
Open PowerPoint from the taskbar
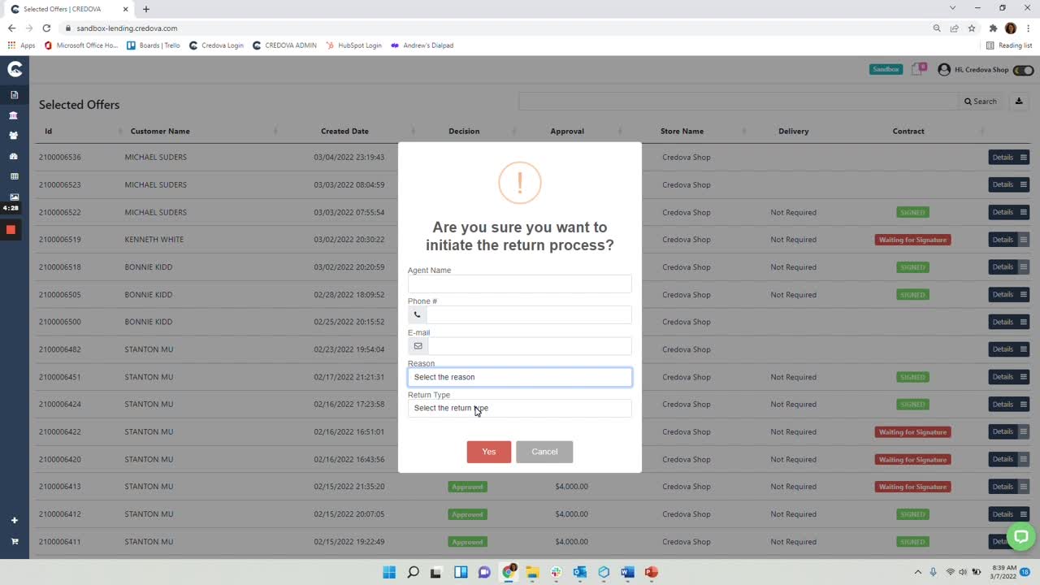[x=651, y=572]
